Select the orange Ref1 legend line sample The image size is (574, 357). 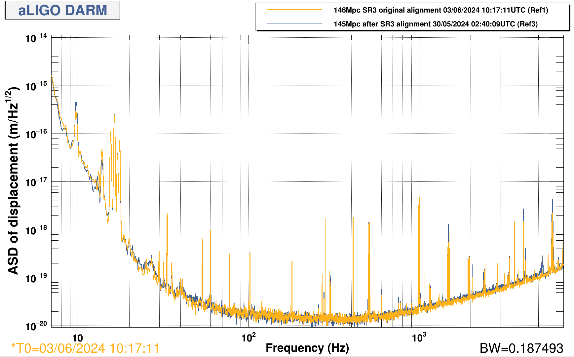pyautogui.click(x=294, y=10)
